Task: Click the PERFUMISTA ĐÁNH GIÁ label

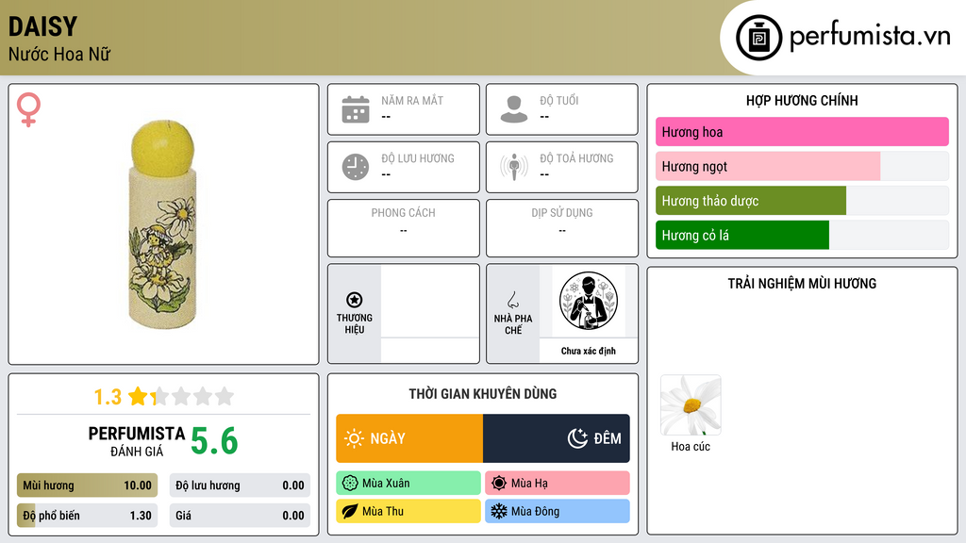Action: (137, 441)
